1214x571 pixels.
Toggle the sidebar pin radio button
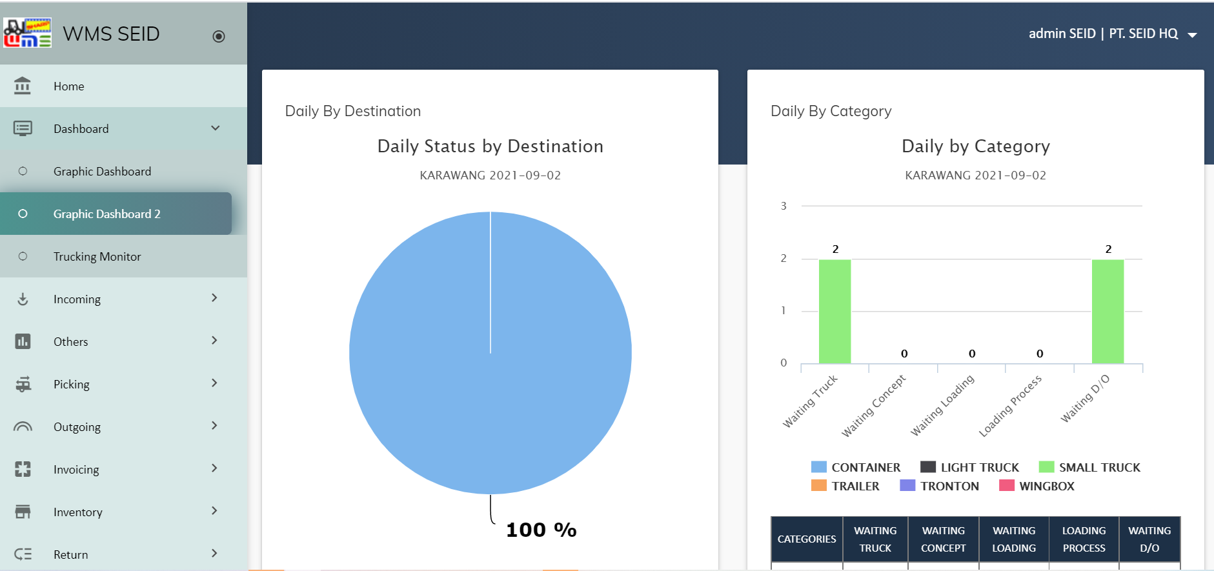pos(219,36)
